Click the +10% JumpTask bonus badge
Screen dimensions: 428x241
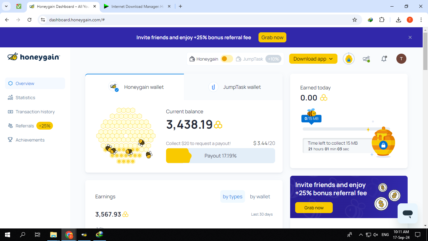click(274, 59)
